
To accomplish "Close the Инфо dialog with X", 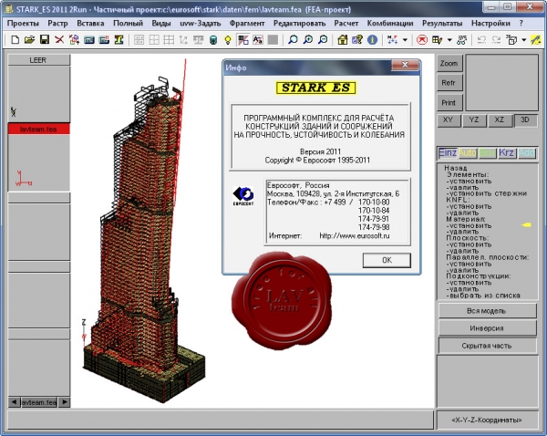I will tap(405, 65).
